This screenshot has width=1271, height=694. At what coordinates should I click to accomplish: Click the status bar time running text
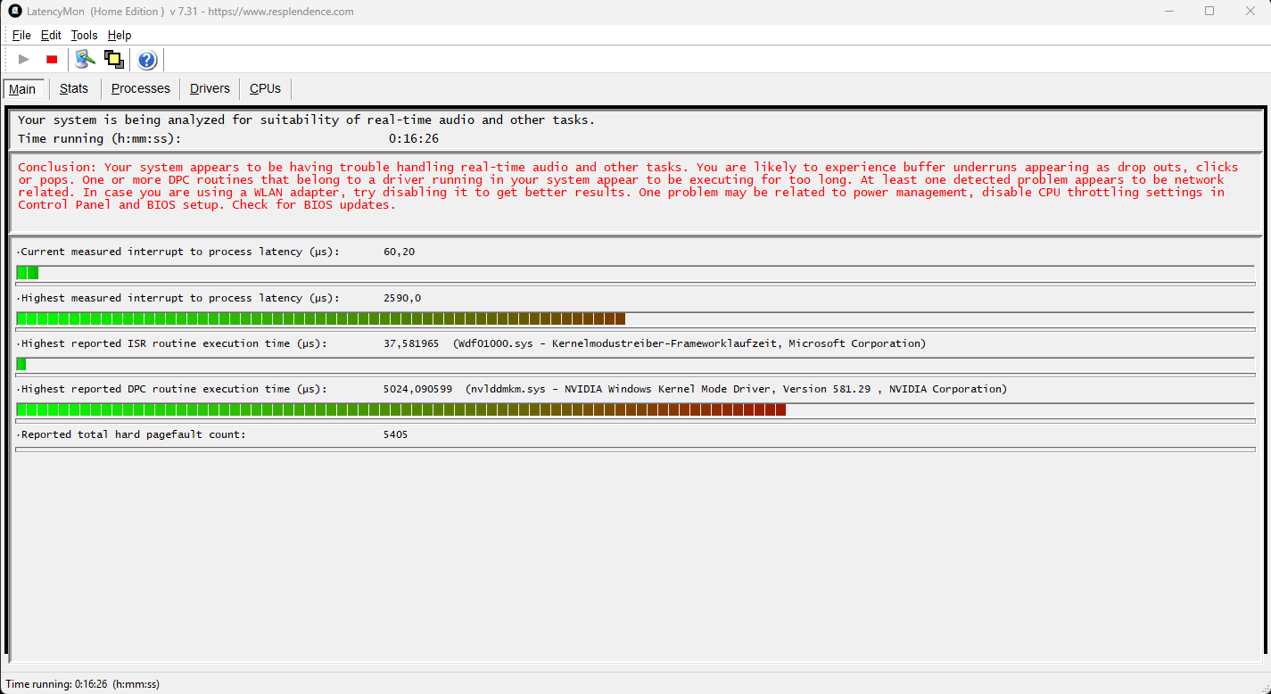82,684
